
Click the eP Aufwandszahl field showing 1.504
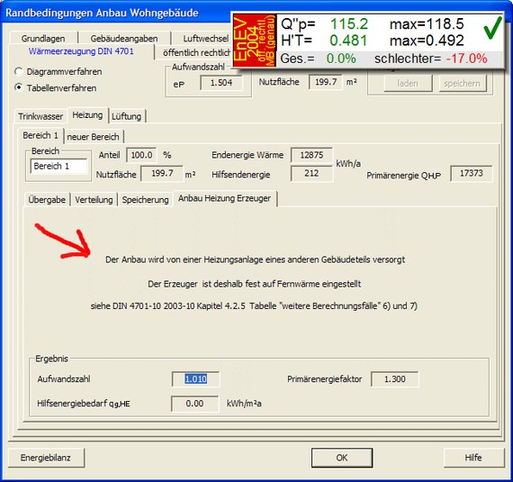coord(221,83)
